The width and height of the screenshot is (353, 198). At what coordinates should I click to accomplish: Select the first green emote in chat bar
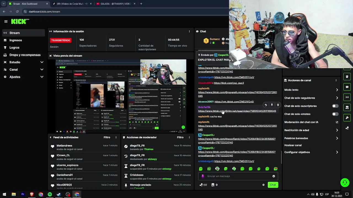point(201,169)
